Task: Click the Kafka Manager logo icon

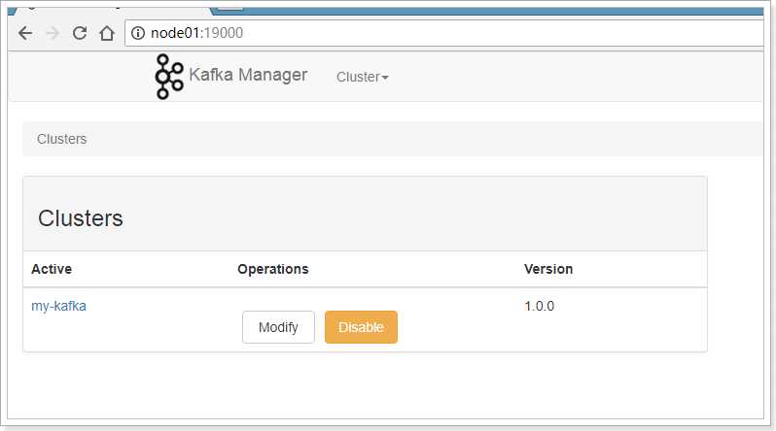Action: (169, 76)
